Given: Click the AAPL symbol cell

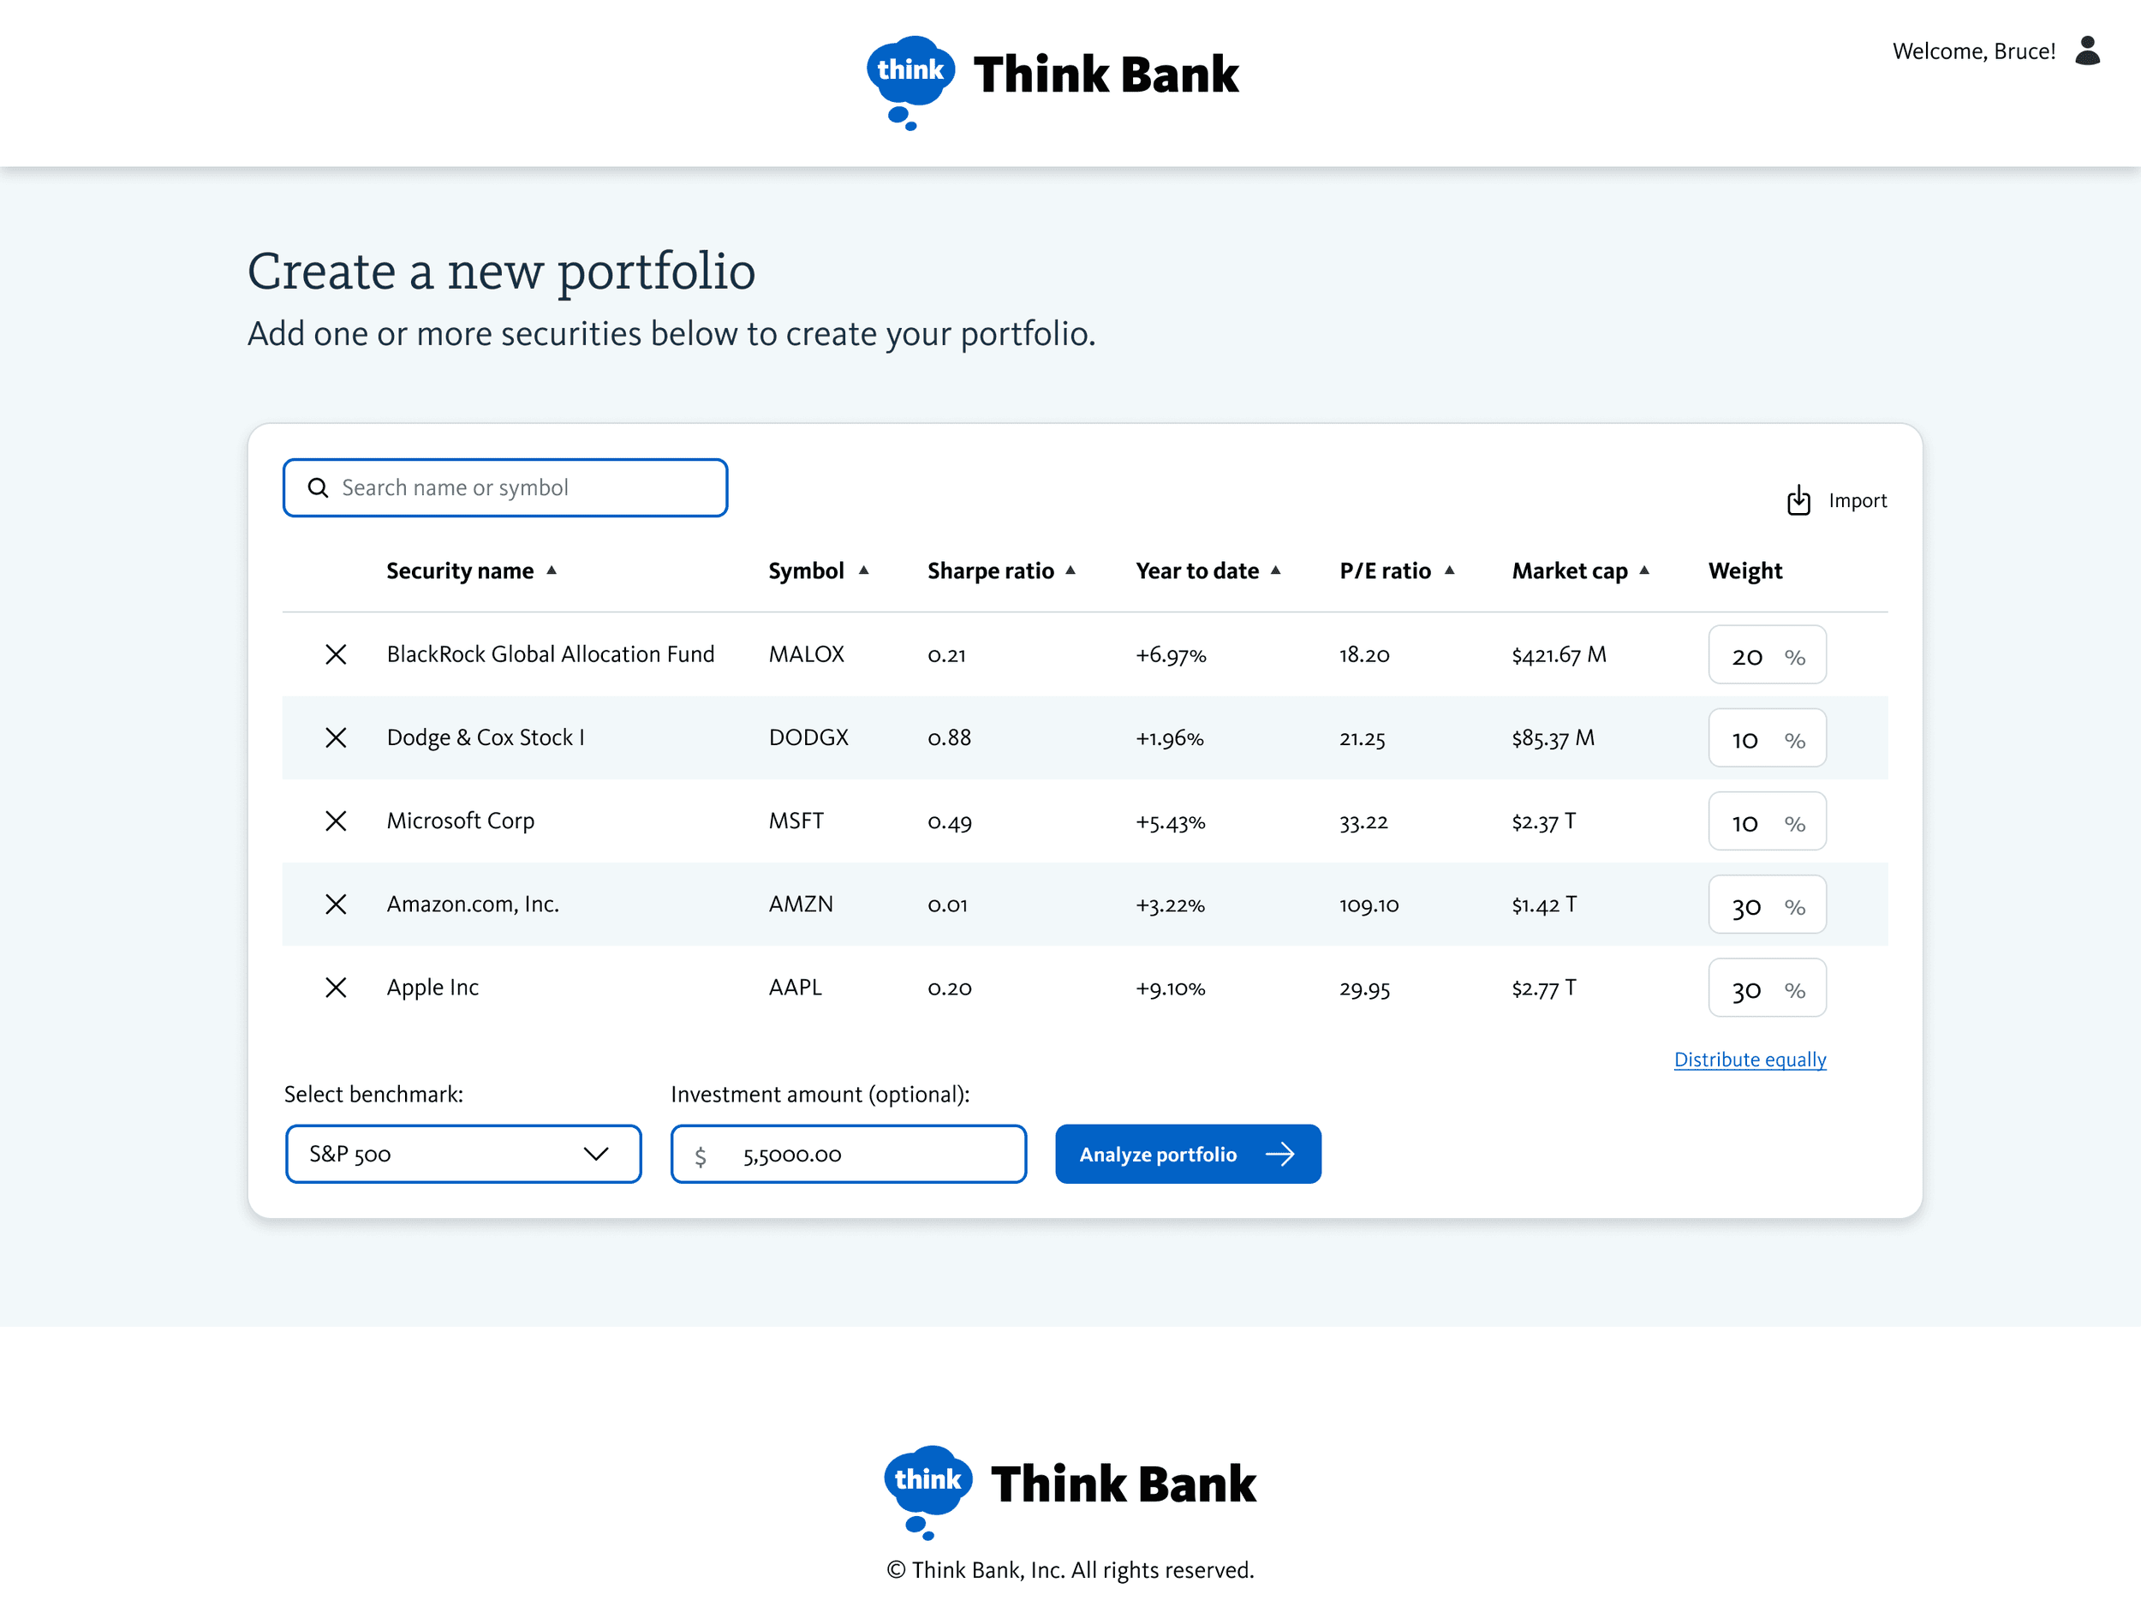Looking at the screenshot, I should 795,988.
